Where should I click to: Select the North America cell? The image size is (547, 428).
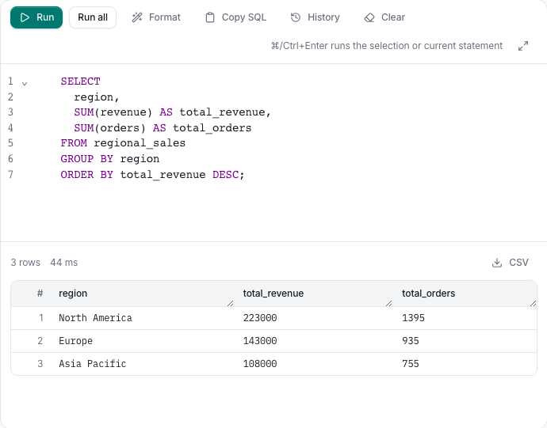(x=95, y=318)
